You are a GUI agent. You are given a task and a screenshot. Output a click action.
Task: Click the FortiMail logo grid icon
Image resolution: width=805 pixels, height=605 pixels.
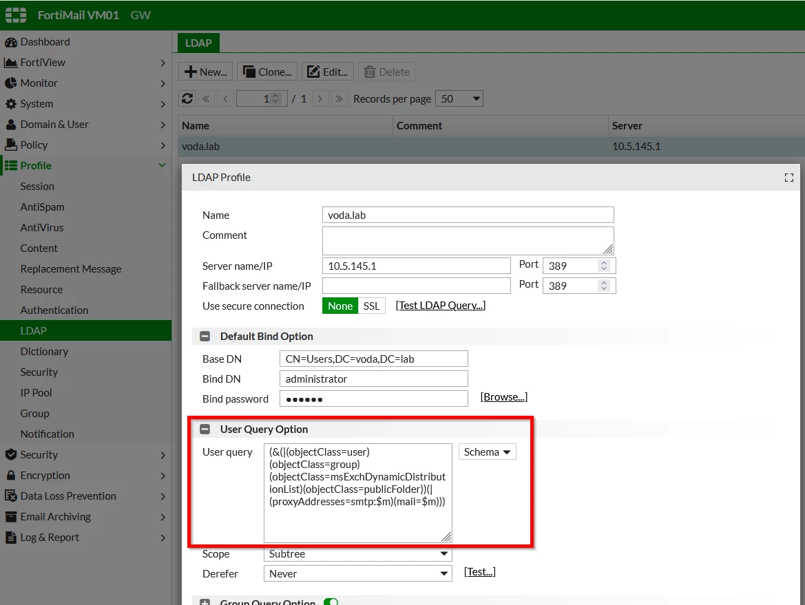(16, 15)
